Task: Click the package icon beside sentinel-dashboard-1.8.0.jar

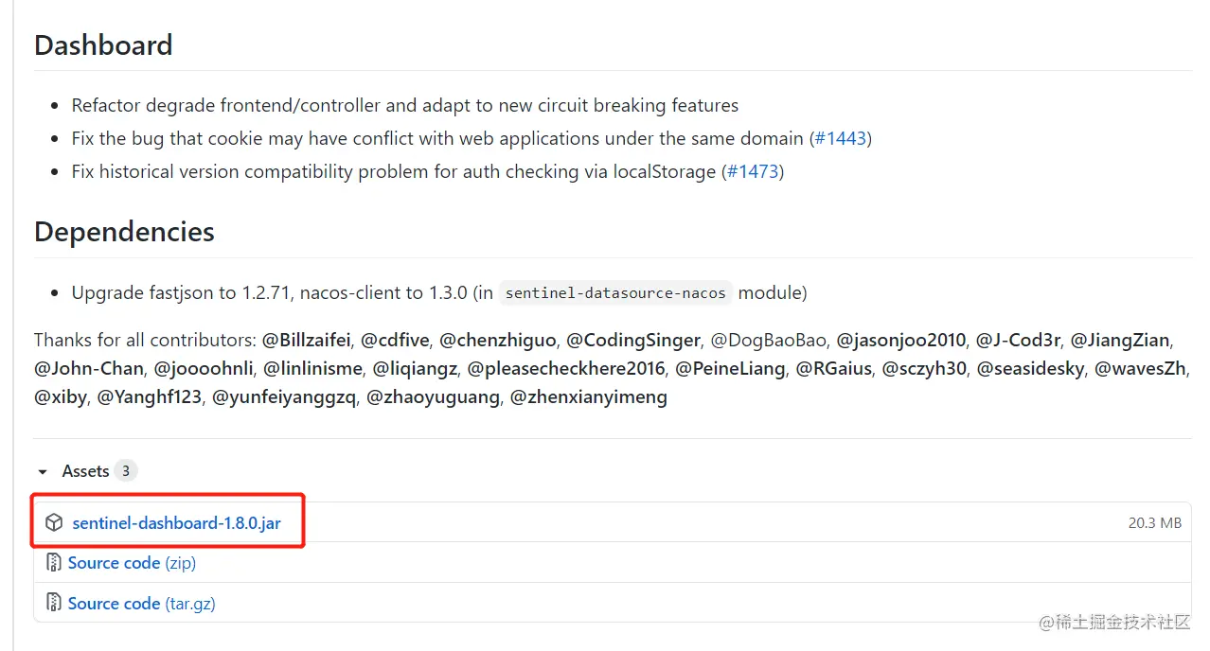Action: pyautogui.click(x=55, y=522)
